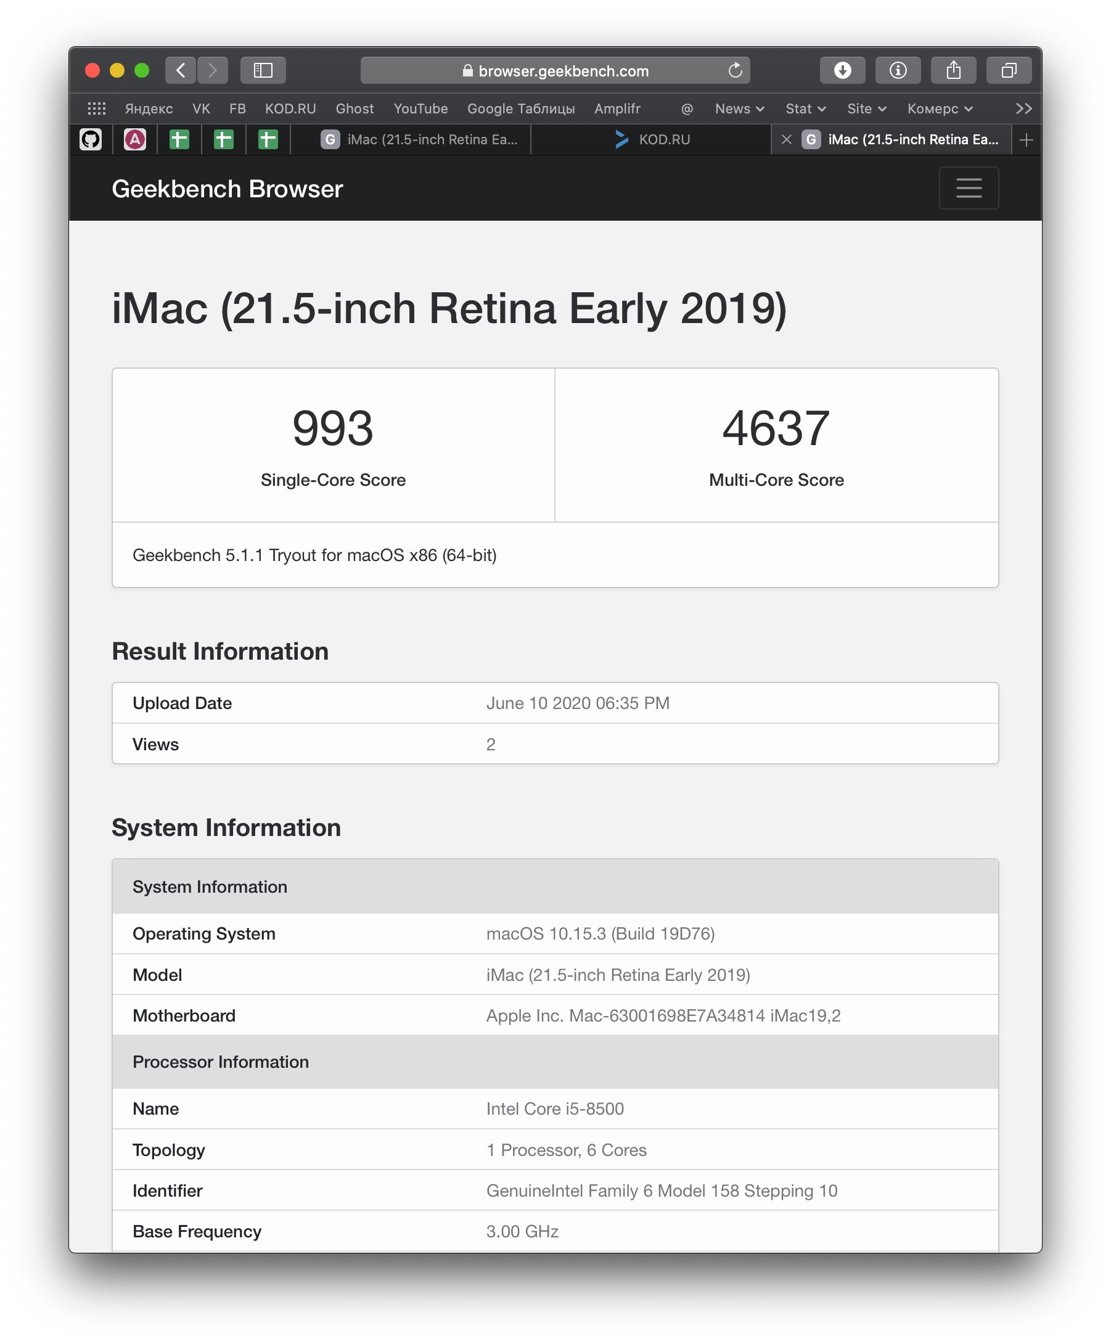Show the tab overview
Image resolution: width=1111 pixels, height=1344 pixels.
(1009, 70)
